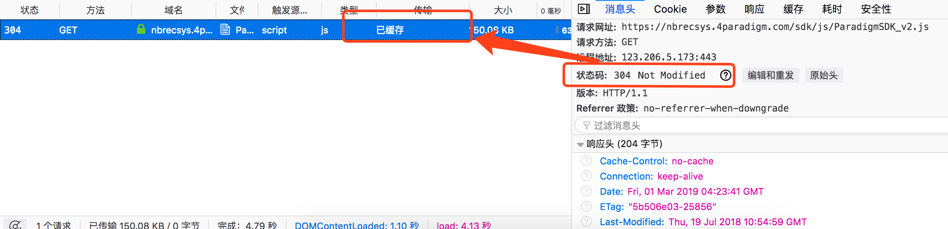Open the 响应 tab
The height and width of the screenshot is (229, 948).
coord(755,9)
